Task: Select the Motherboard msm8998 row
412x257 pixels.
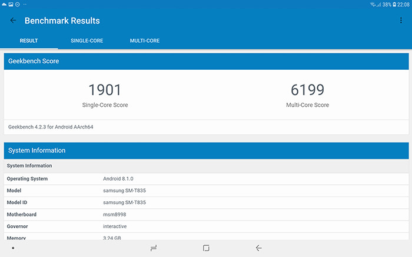Action: point(206,214)
